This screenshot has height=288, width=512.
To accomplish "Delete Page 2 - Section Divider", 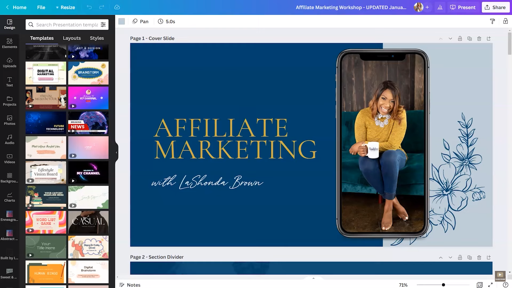I will point(479,257).
